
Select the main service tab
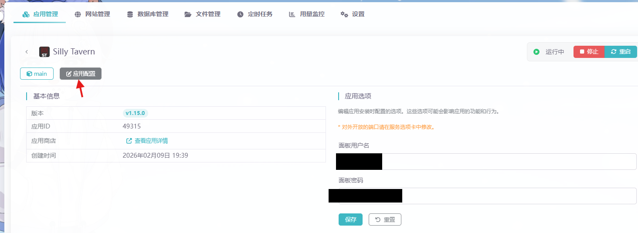coord(37,74)
